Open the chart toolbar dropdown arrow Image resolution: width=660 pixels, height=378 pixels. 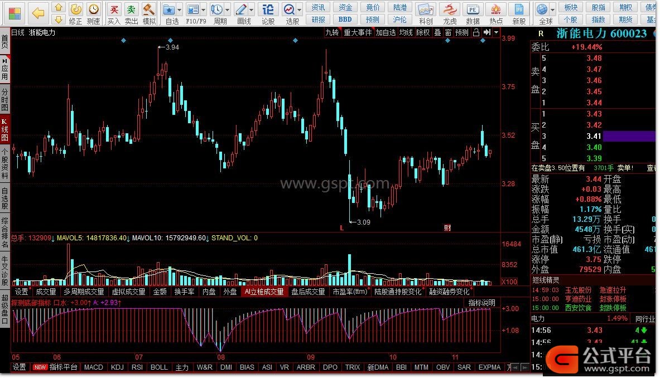(x=497, y=32)
